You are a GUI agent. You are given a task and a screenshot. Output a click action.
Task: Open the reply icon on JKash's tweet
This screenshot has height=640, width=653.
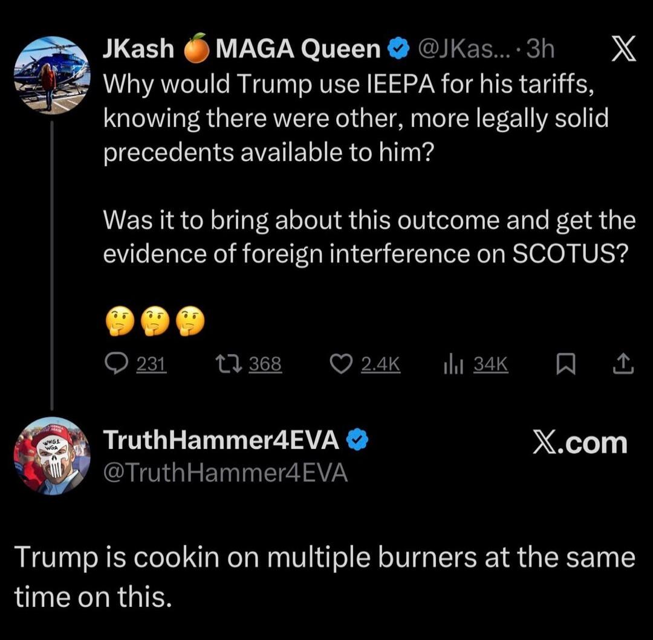pos(117,363)
